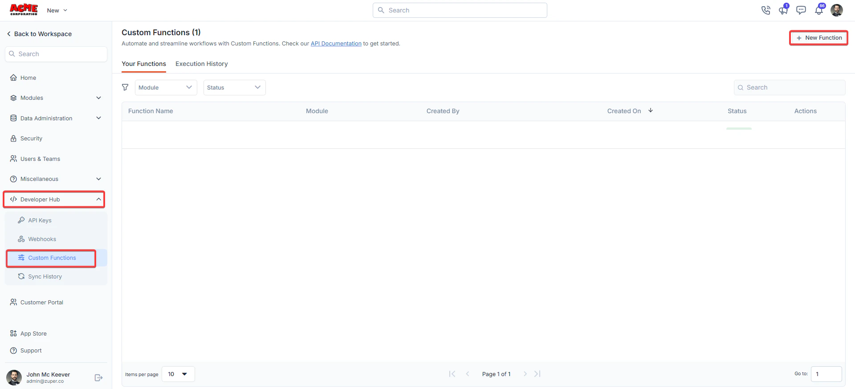Open the Status filter dropdown
The image size is (855, 389).
pyautogui.click(x=234, y=87)
